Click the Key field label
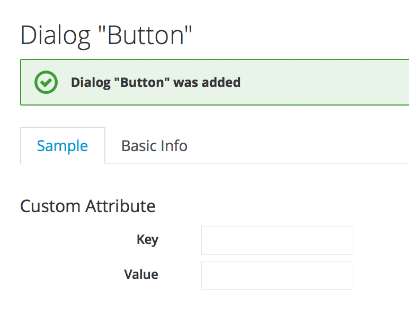Image resolution: width=409 pixels, height=315 pixels. 147,240
